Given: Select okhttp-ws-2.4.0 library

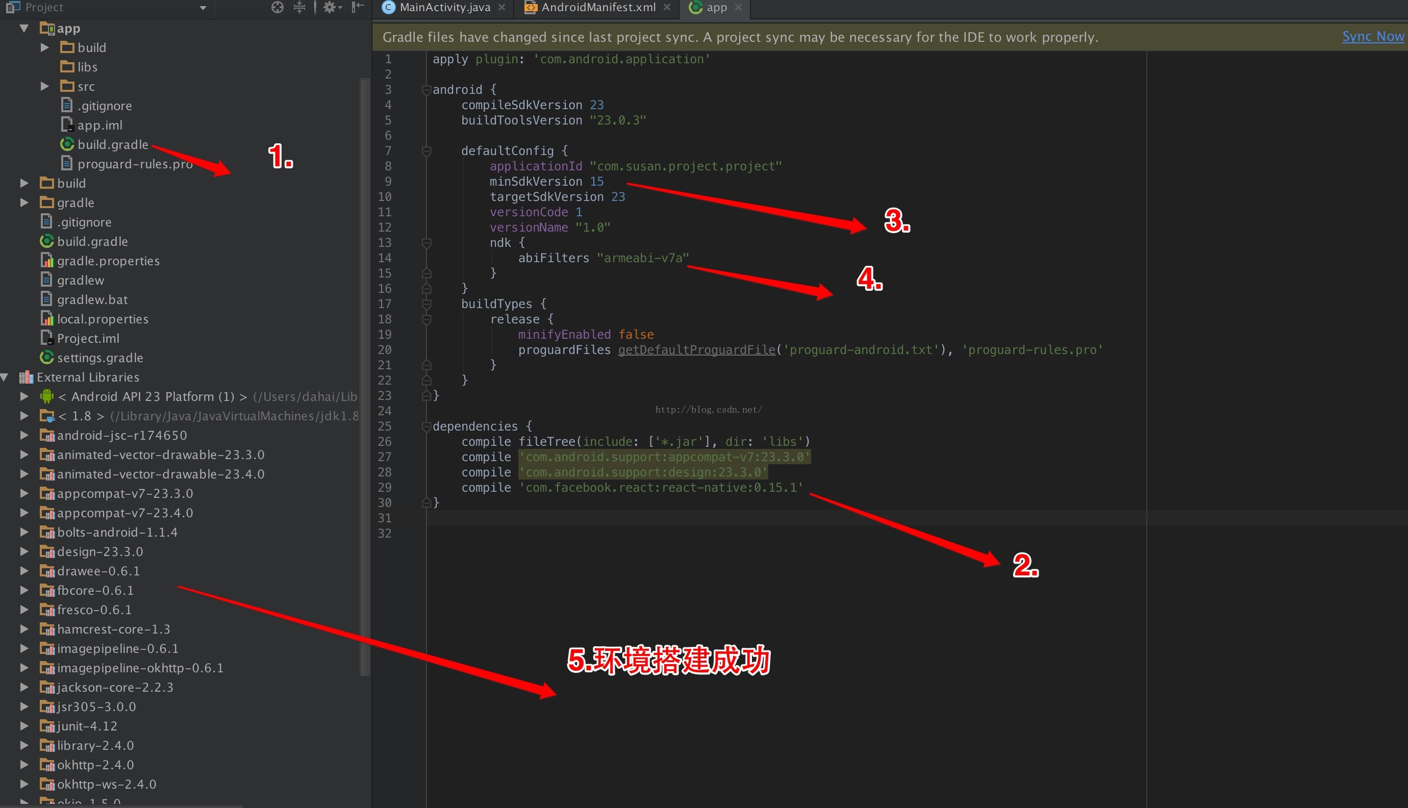Looking at the screenshot, I should pos(107,785).
